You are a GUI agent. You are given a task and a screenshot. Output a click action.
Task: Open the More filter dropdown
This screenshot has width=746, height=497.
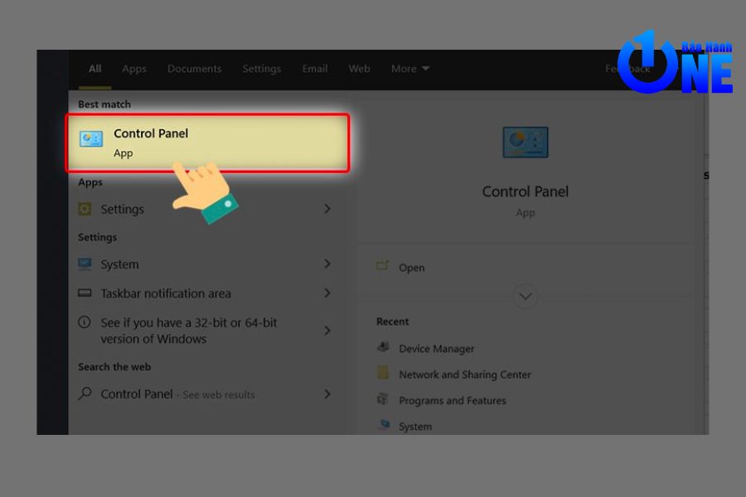click(x=410, y=69)
